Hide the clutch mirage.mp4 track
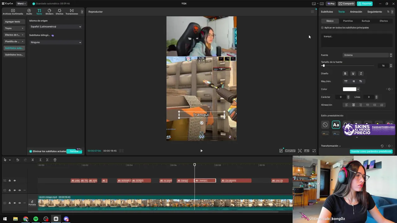Screen dimensions: 397x223 (15, 203)
